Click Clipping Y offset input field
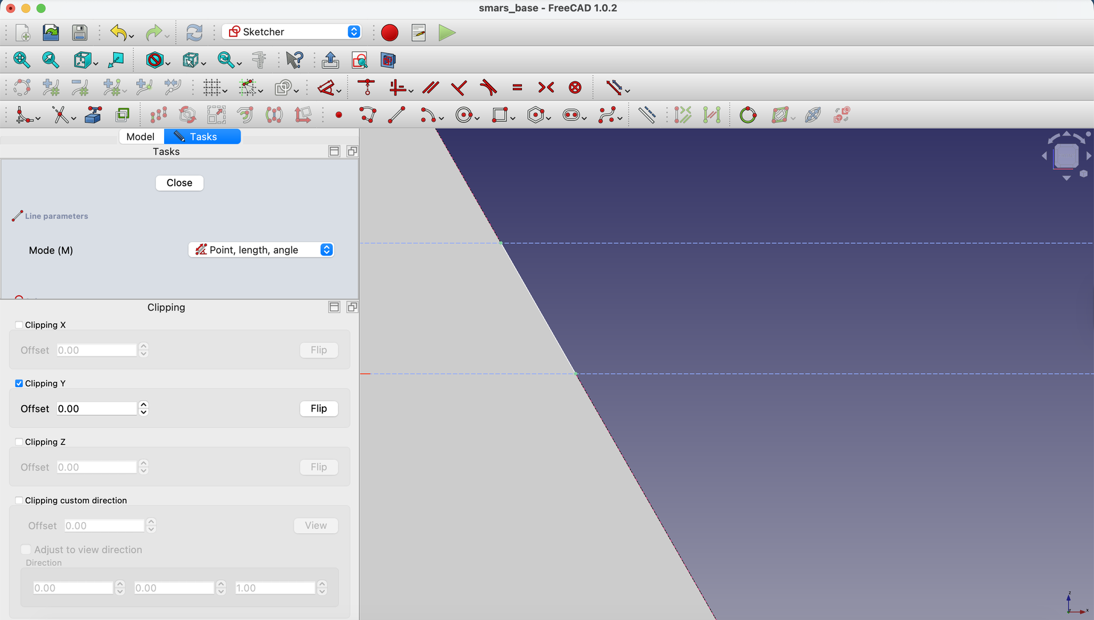1094x620 pixels. click(97, 409)
